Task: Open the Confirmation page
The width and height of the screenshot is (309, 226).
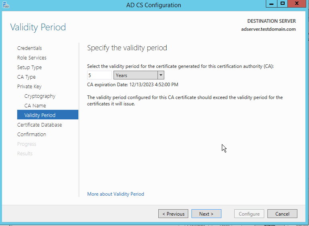Action: click(x=32, y=135)
